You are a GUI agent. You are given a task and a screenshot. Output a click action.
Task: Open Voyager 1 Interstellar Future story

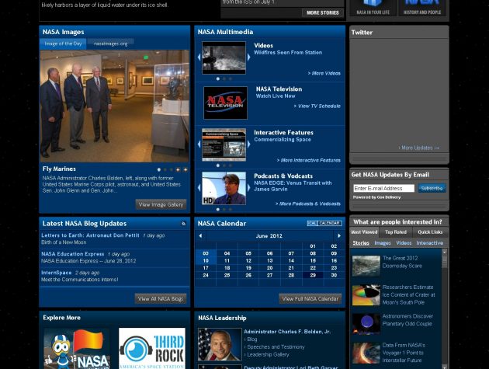tap(404, 353)
